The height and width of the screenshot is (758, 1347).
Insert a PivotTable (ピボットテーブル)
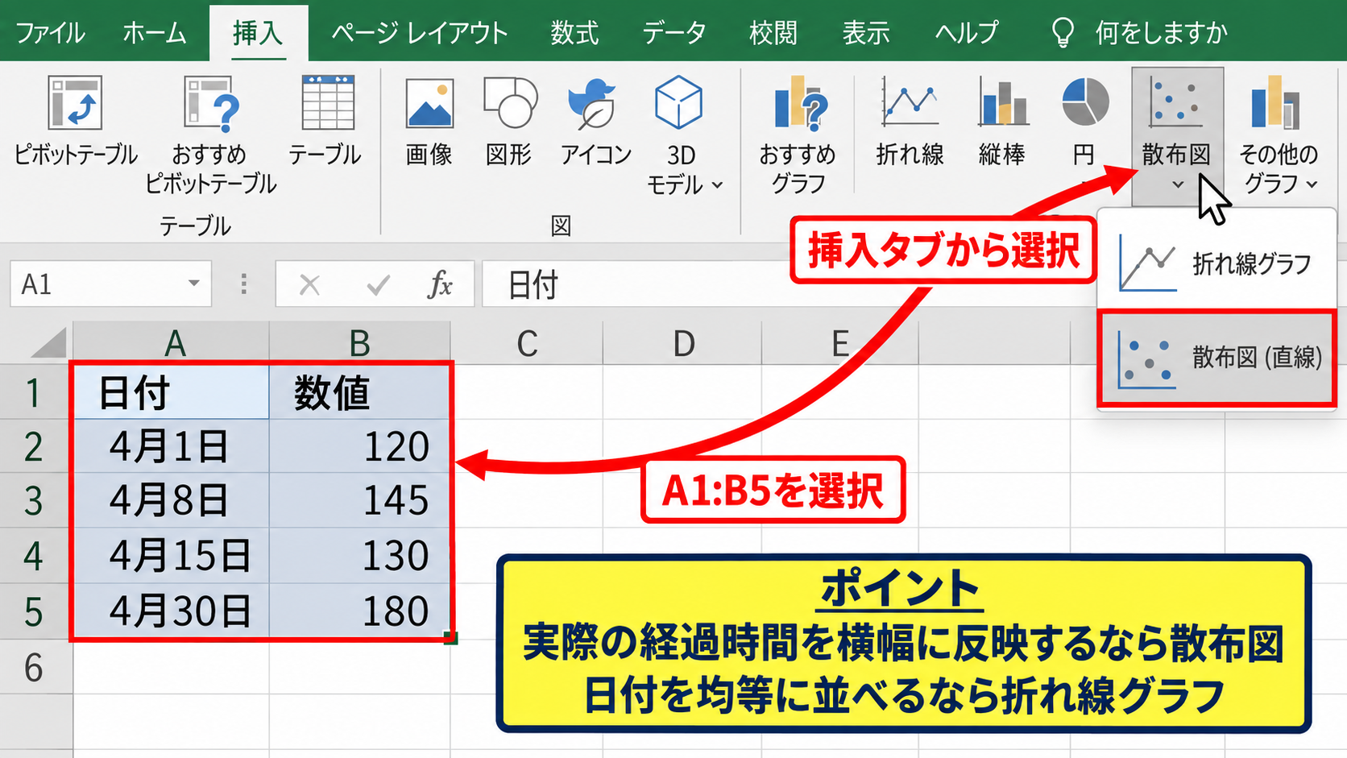pyautogui.click(x=75, y=121)
